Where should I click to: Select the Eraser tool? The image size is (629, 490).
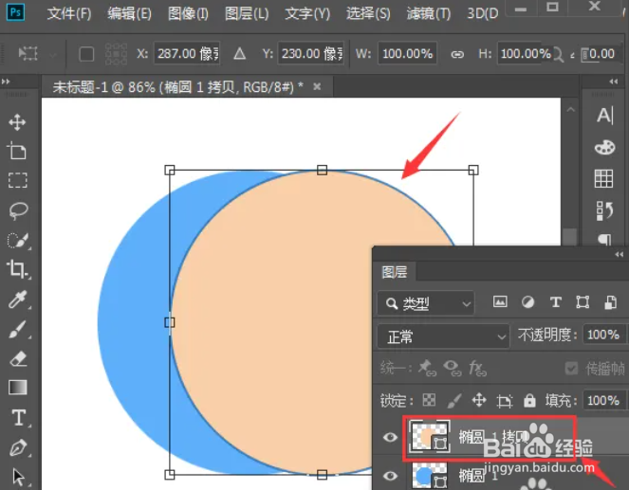click(18, 358)
